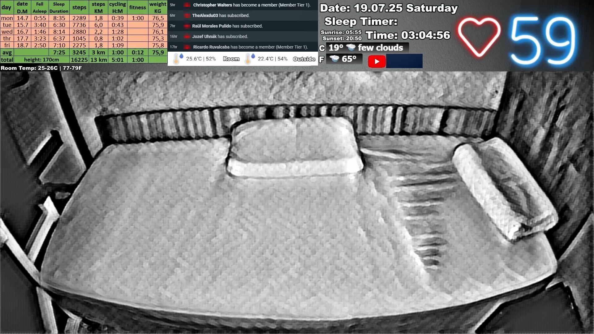Click the 'Sleep Timer:' label

click(361, 21)
